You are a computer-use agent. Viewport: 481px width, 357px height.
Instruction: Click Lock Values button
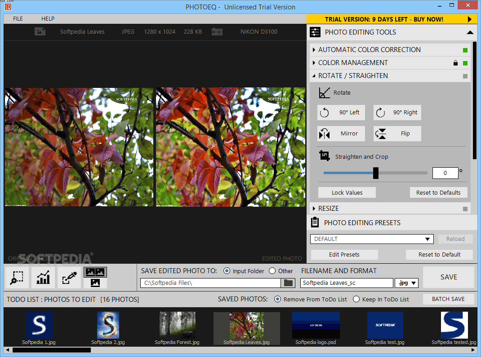[x=347, y=192]
